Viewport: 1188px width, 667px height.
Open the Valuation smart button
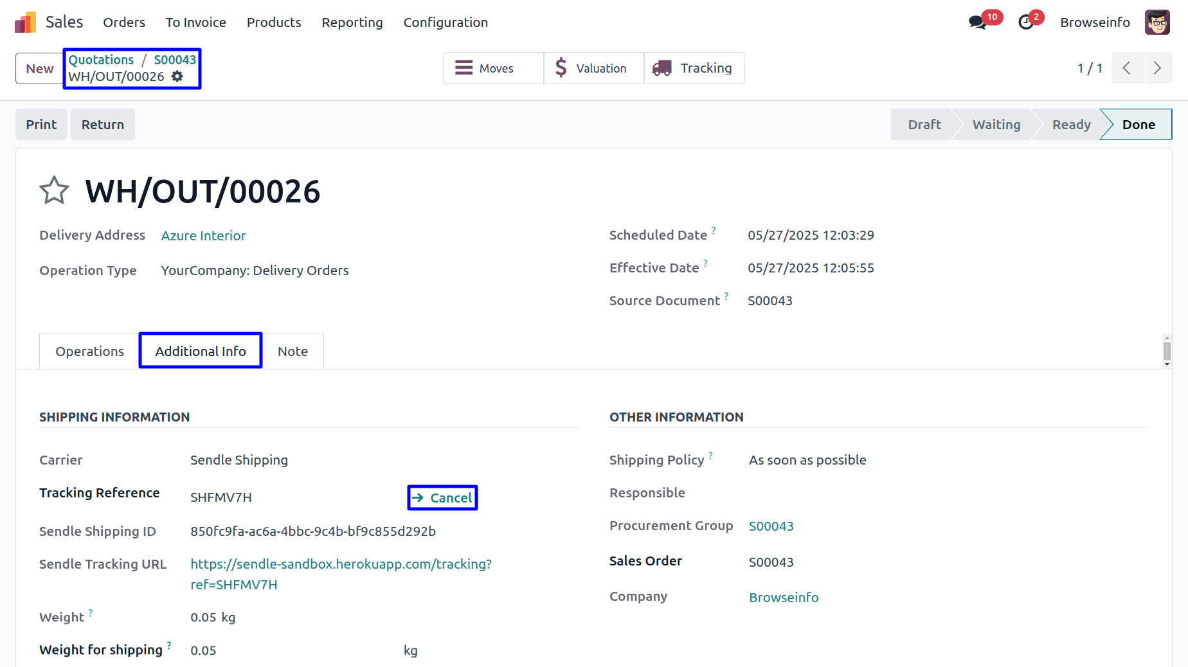[x=593, y=68]
